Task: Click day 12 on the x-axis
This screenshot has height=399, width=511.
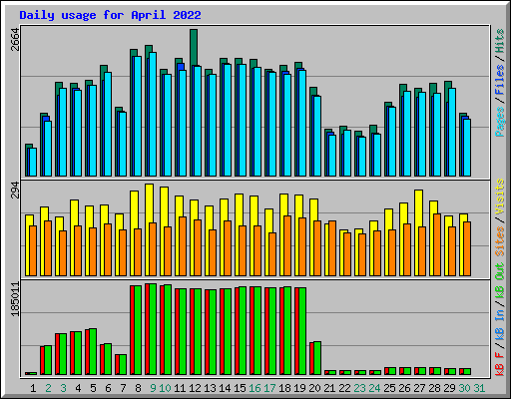Action: [195, 388]
